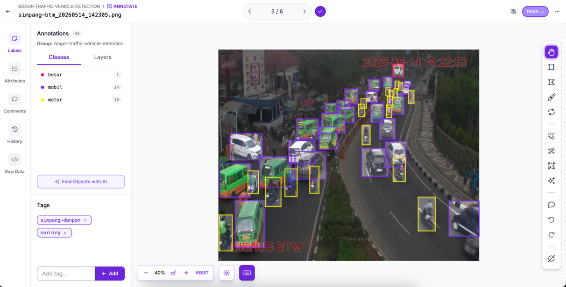Click the red besar color dot

[x=42, y=75]
